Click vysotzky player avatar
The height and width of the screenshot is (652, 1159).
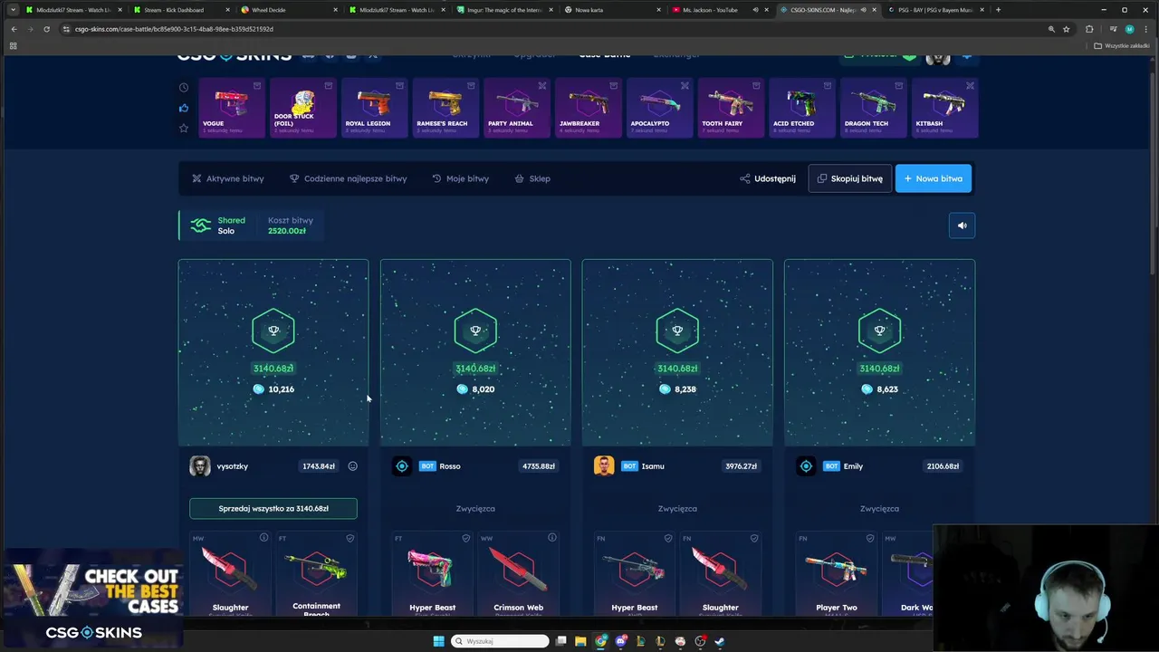(x=200, y=466)
